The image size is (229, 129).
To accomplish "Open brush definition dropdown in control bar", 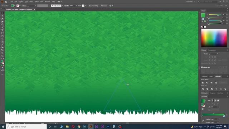I will 62,6.
